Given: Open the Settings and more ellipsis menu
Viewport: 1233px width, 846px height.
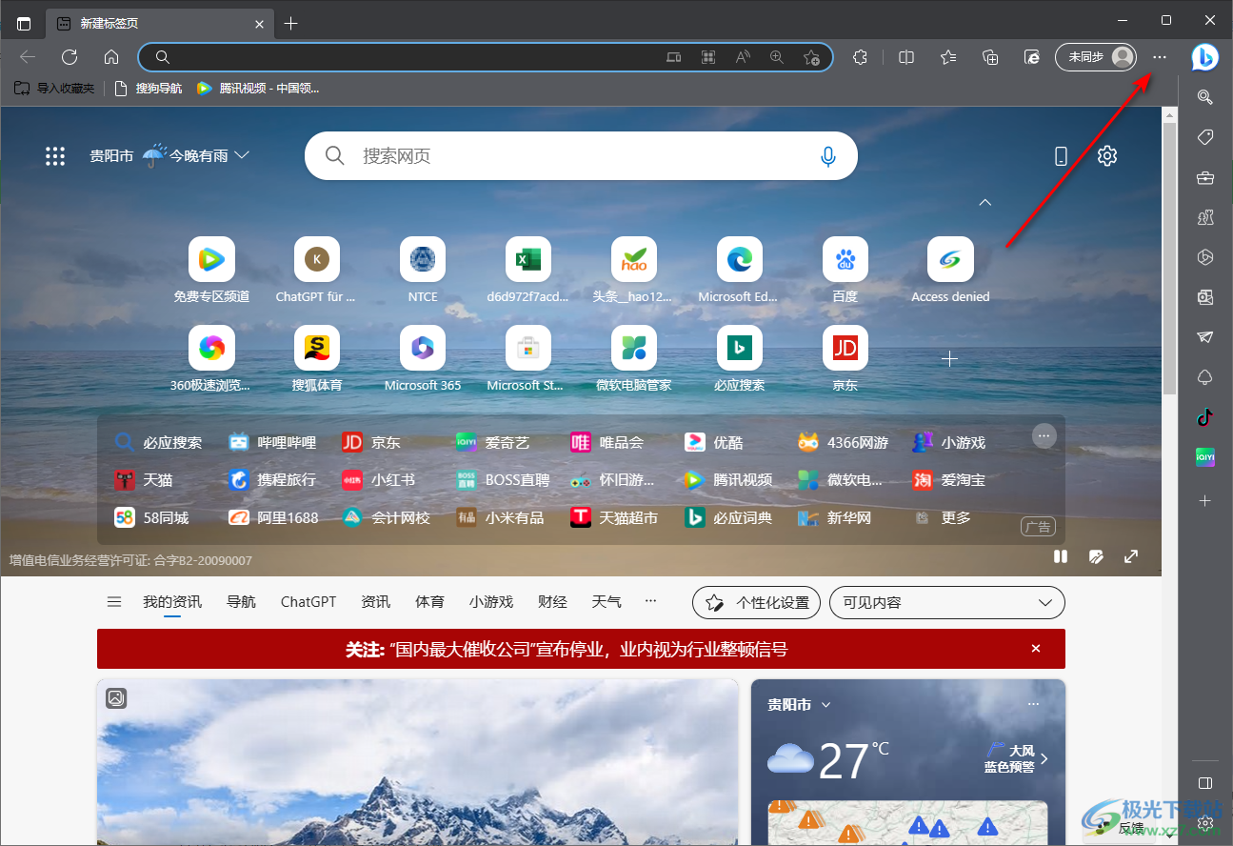Looking at the screenshot, I should pos(1159,57).
